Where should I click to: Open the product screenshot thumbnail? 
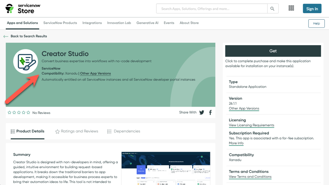[x=166, y=168]
